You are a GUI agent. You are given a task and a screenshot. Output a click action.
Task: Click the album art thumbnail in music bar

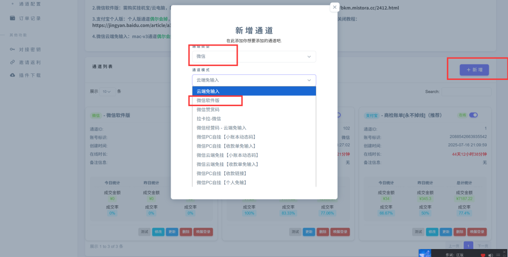click(x=425, y=253)
